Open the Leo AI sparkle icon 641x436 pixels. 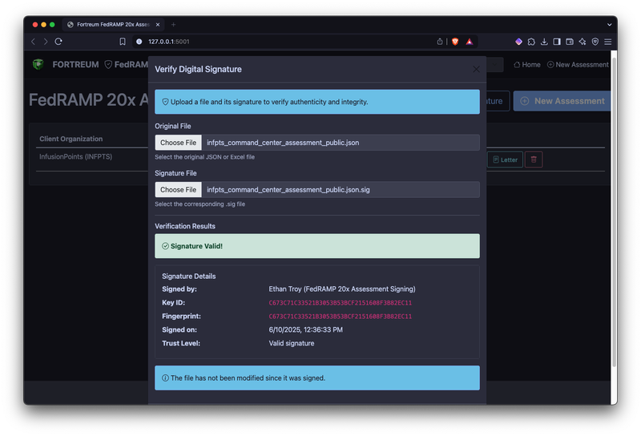[583, 42]
